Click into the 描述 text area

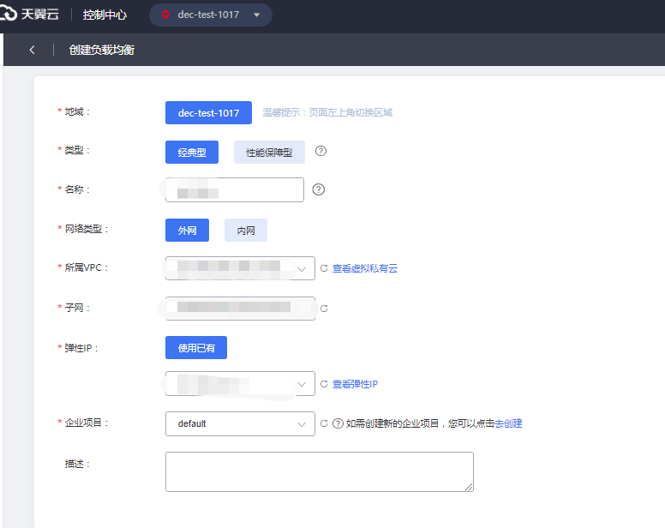click(x=319, y=471)
